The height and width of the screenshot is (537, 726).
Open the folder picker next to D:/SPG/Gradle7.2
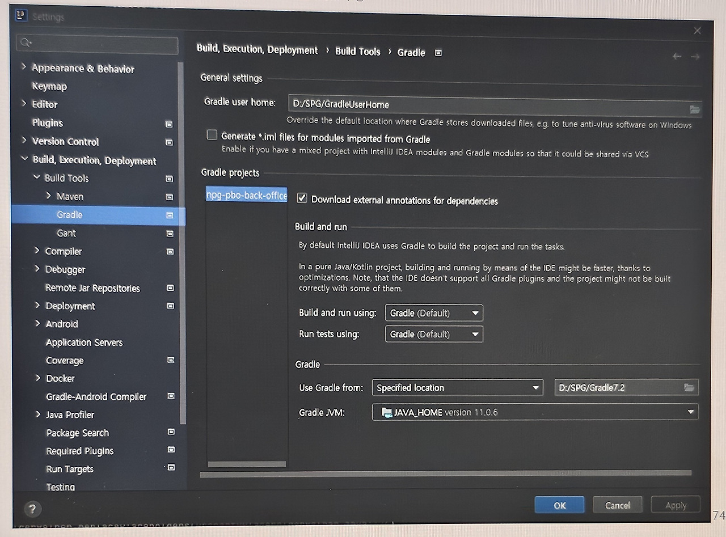(x=689, y=387)
